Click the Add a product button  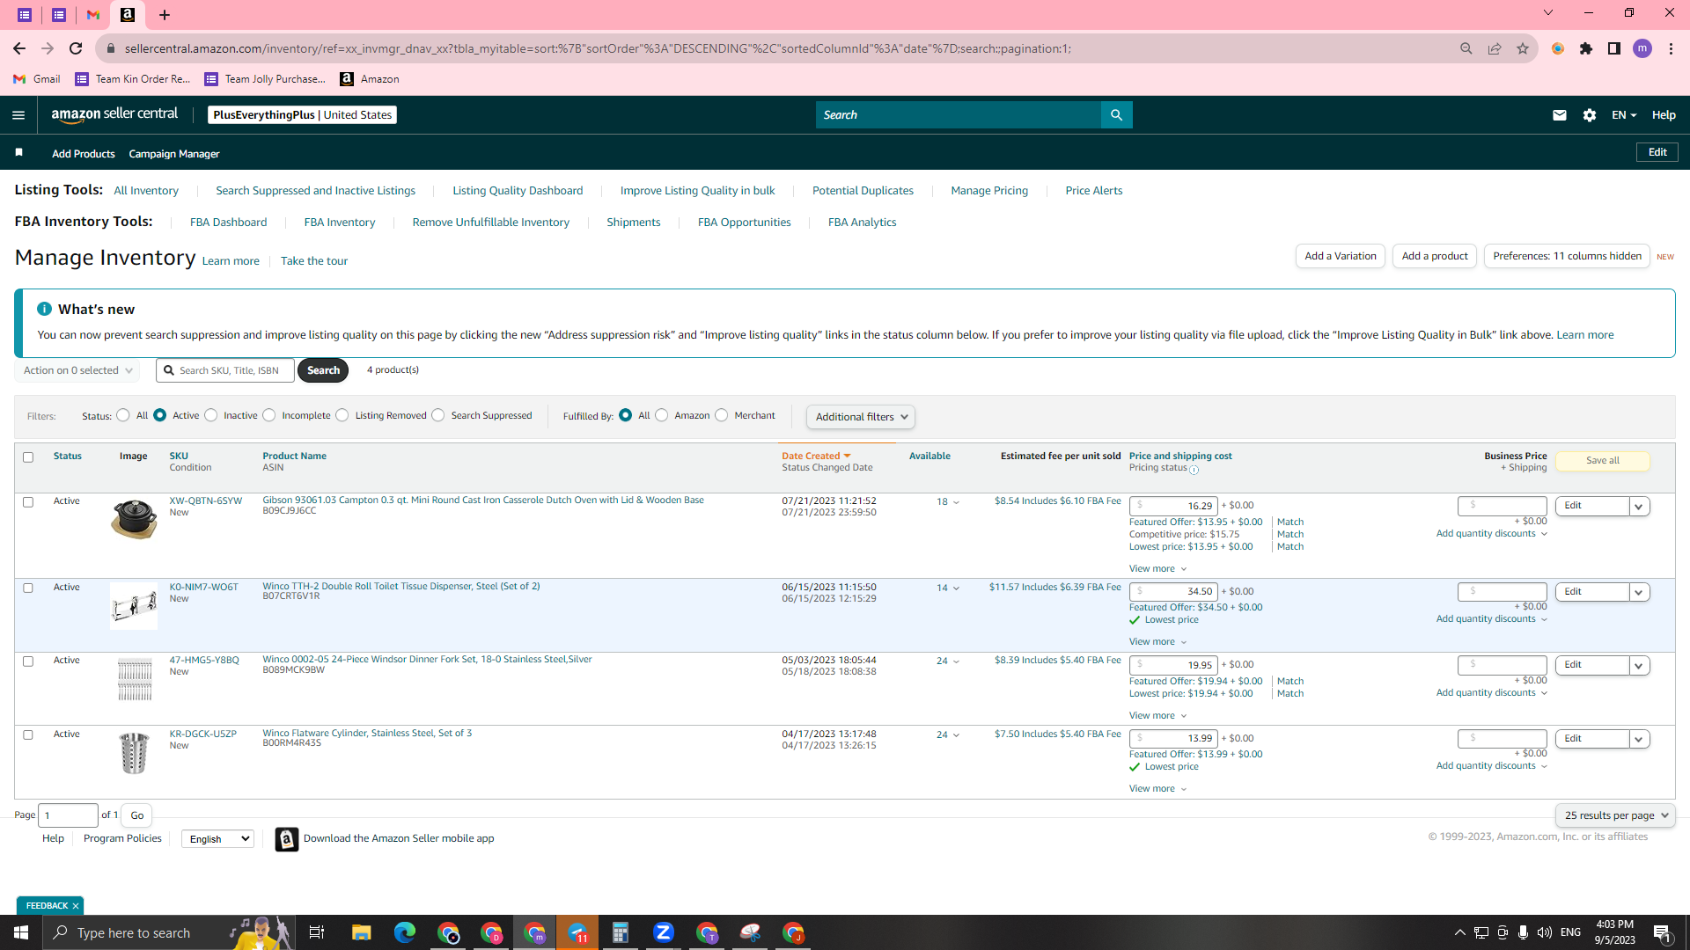click(x=1435, y=256)
